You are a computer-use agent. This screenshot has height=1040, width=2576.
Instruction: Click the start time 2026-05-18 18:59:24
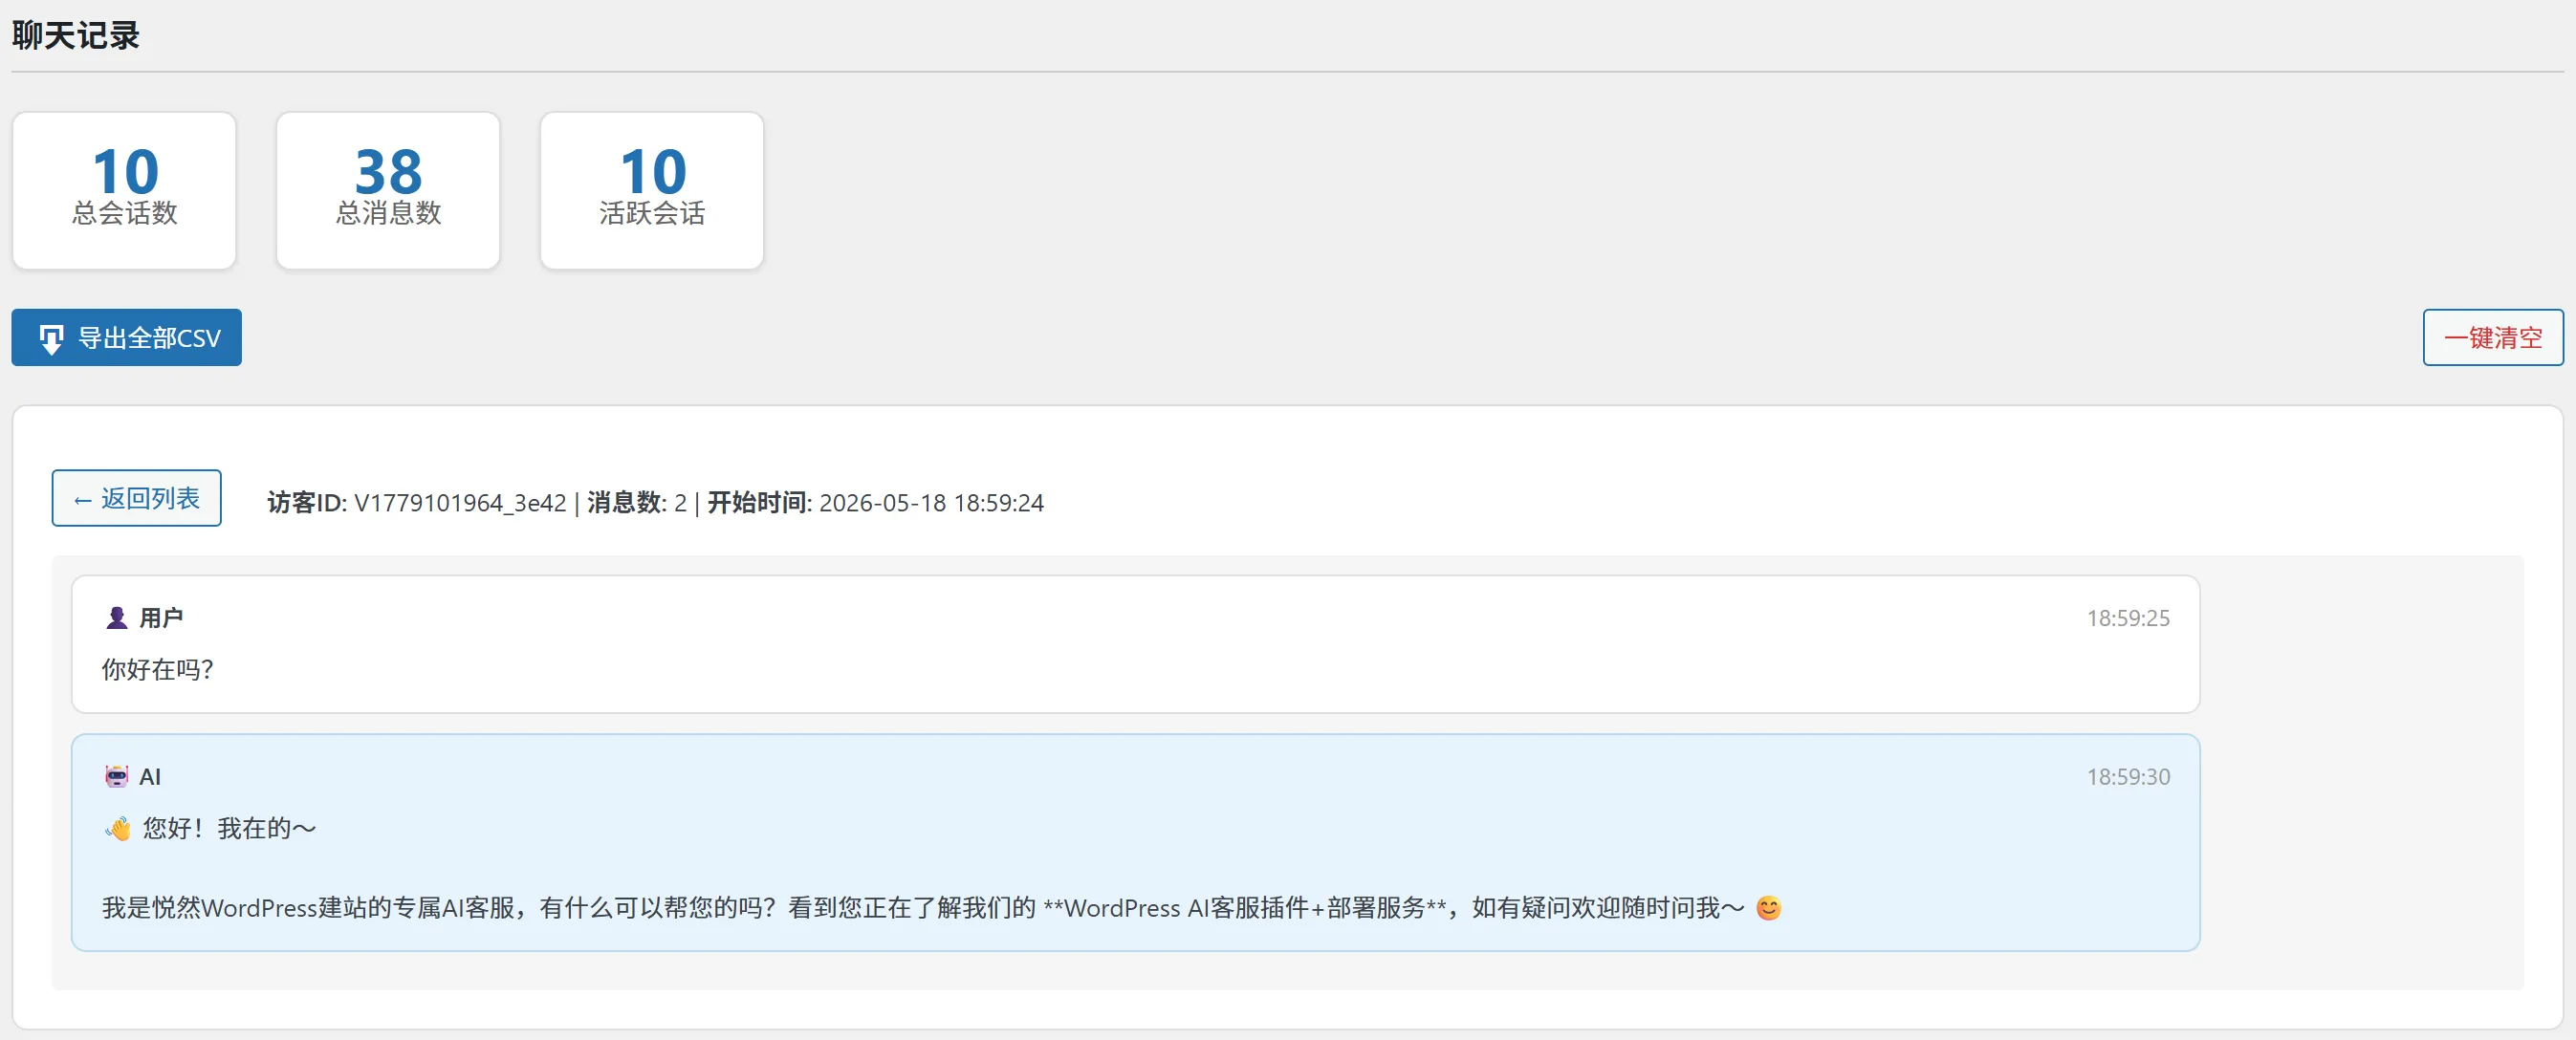coord(931,503)
